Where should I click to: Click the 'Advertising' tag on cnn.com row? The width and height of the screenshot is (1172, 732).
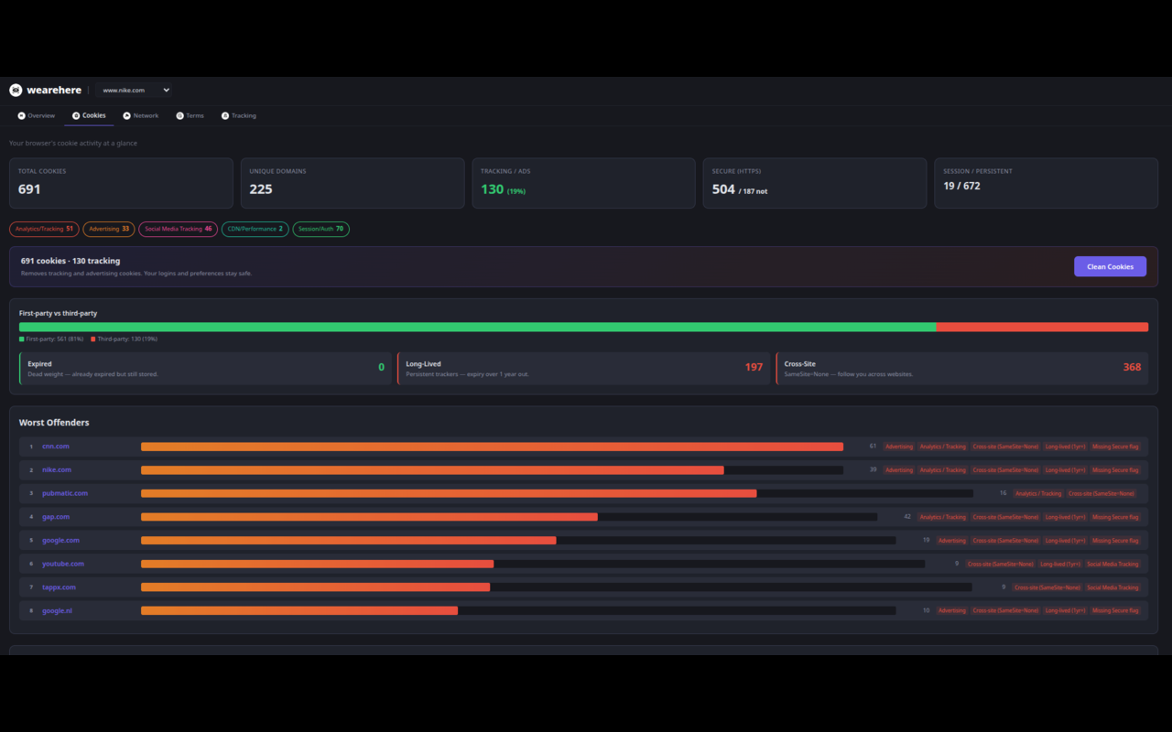pyautogui.click(x=899, y=447)
